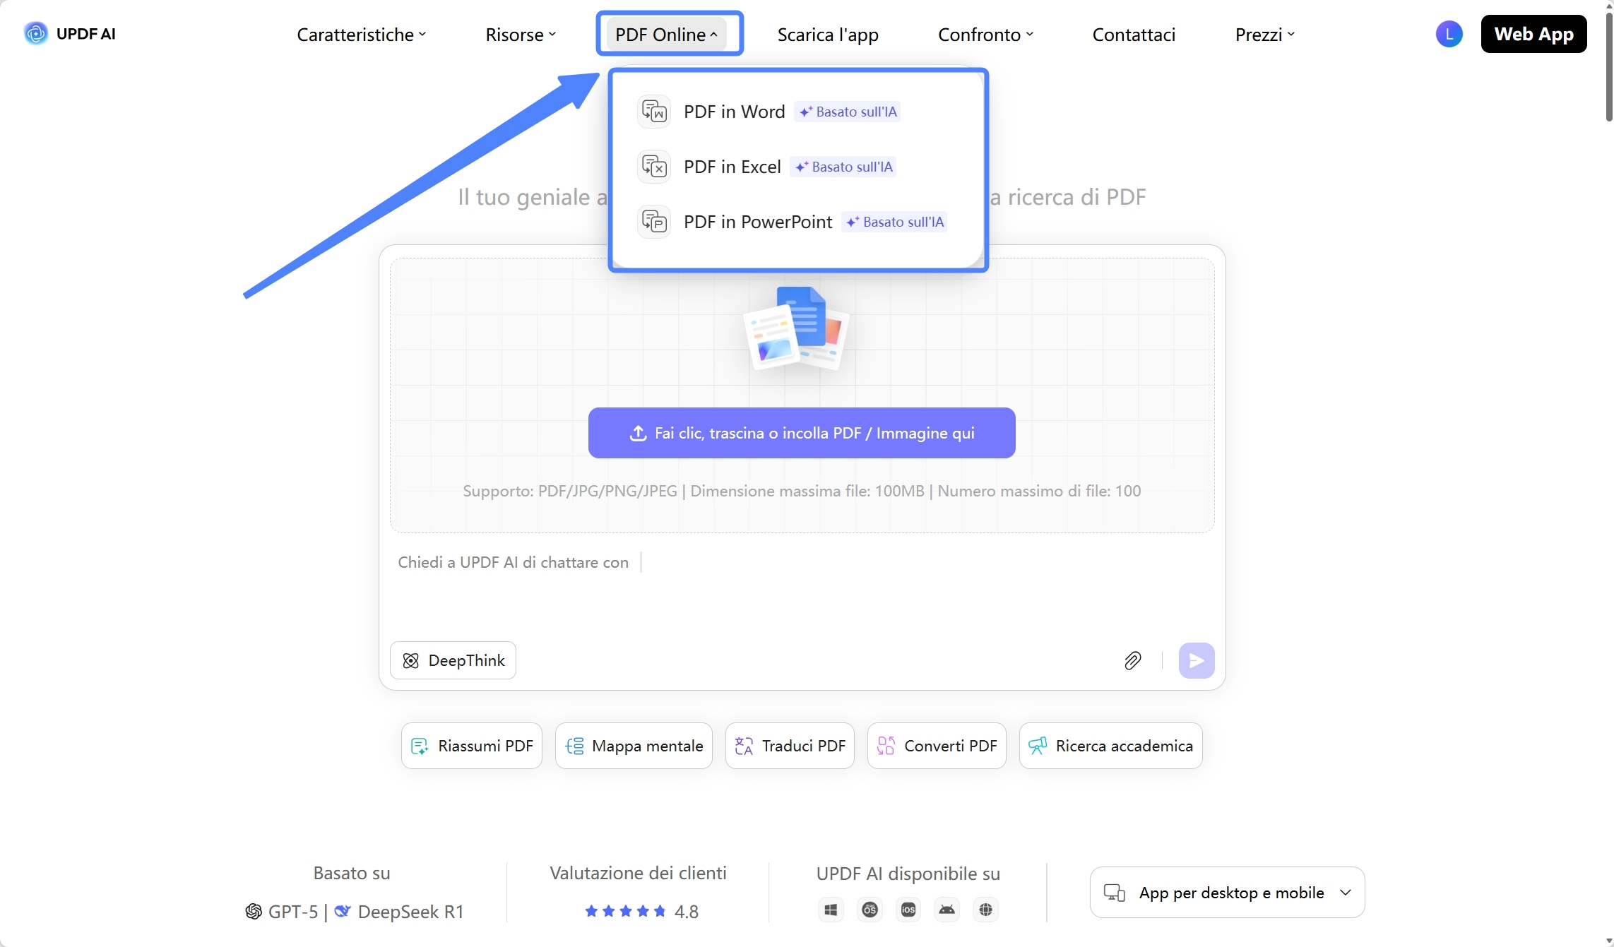This screenshot has width=1614, height=947.
Task: Select the Android platform icon
Action: coord(947,910)
